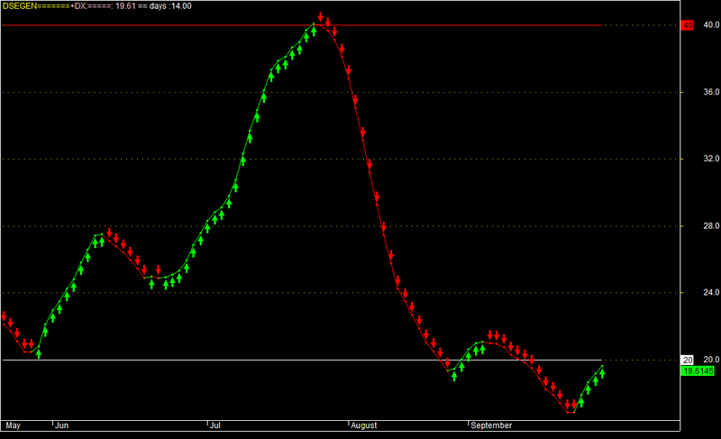721x439 pixels.
Task: Click the May label on time axis
Action: pyautogui.click(x=13, y=425)
